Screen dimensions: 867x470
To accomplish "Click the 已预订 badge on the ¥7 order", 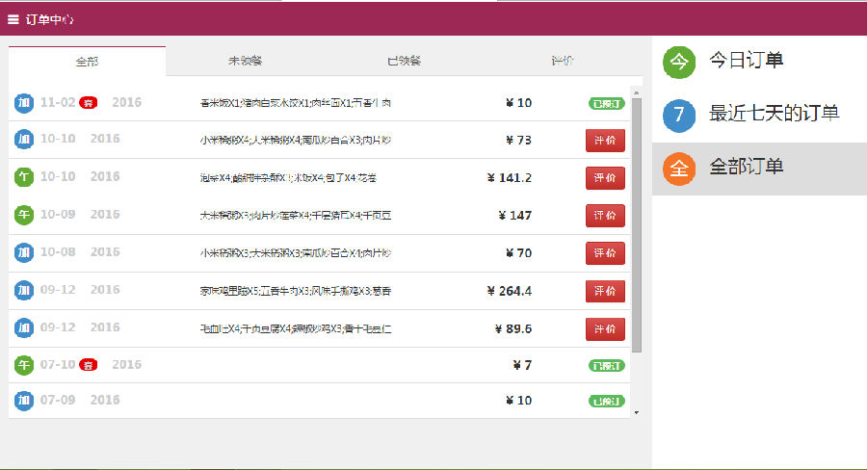I will click(607, 365).
